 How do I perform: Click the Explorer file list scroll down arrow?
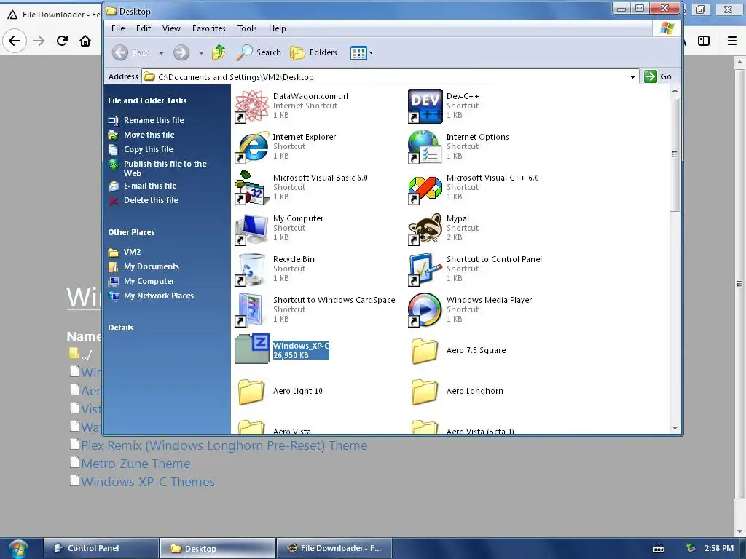[x=675, y=428]
